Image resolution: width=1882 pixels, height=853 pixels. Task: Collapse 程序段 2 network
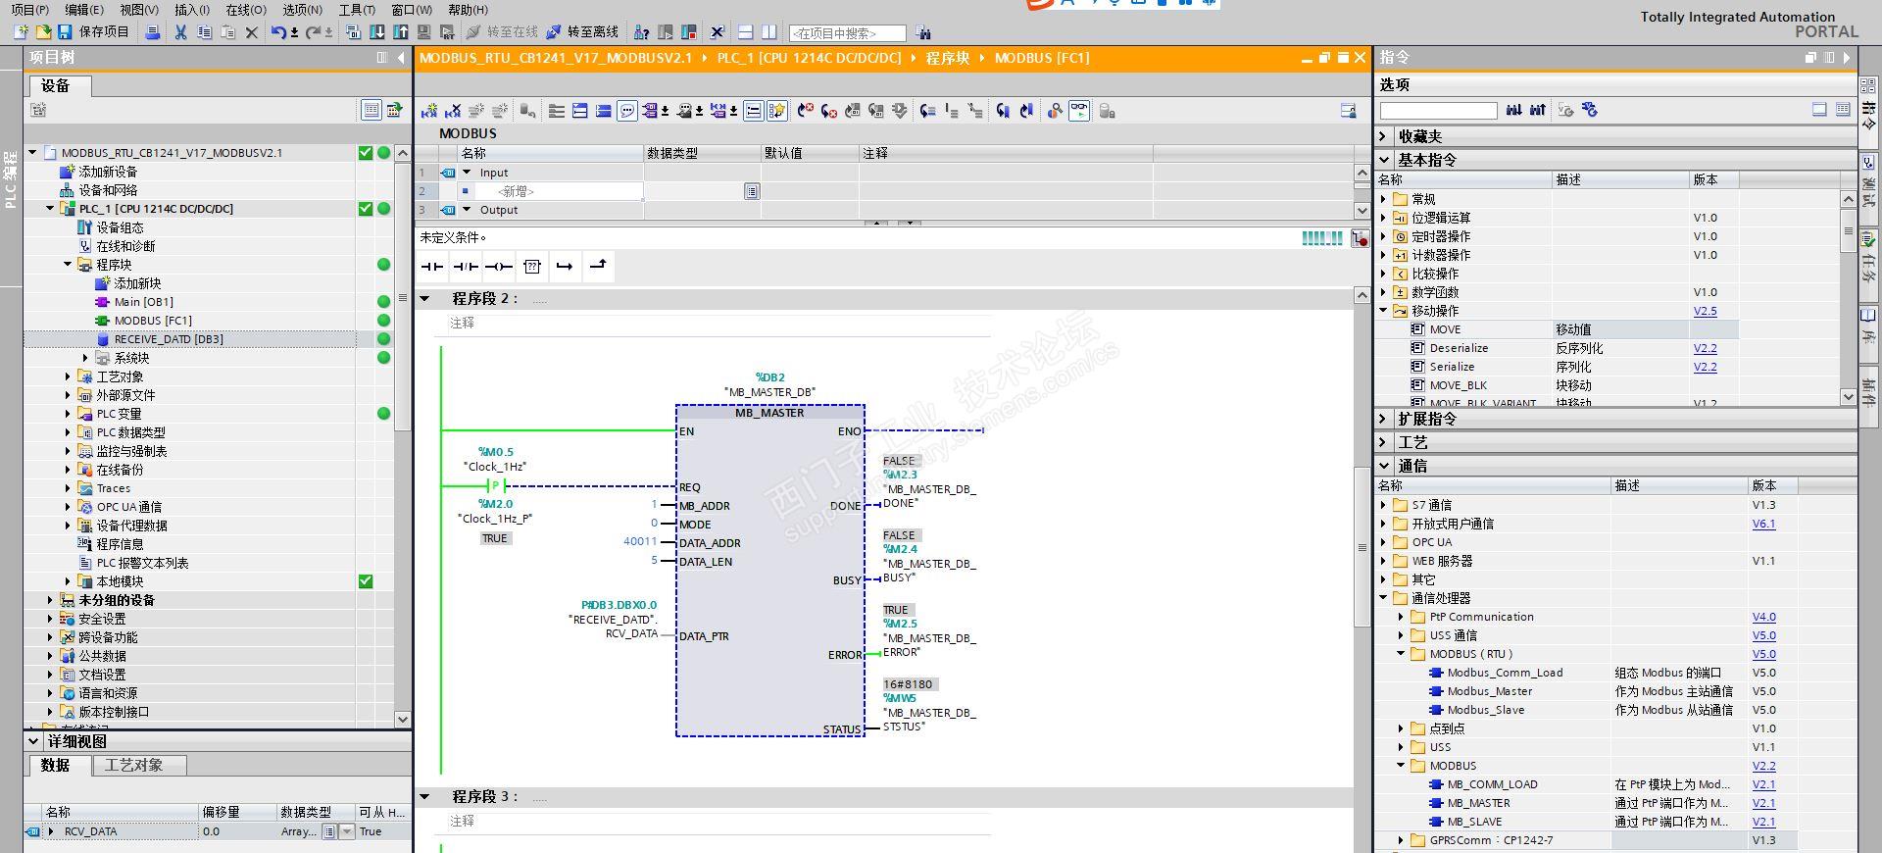(x=425, y=299)
